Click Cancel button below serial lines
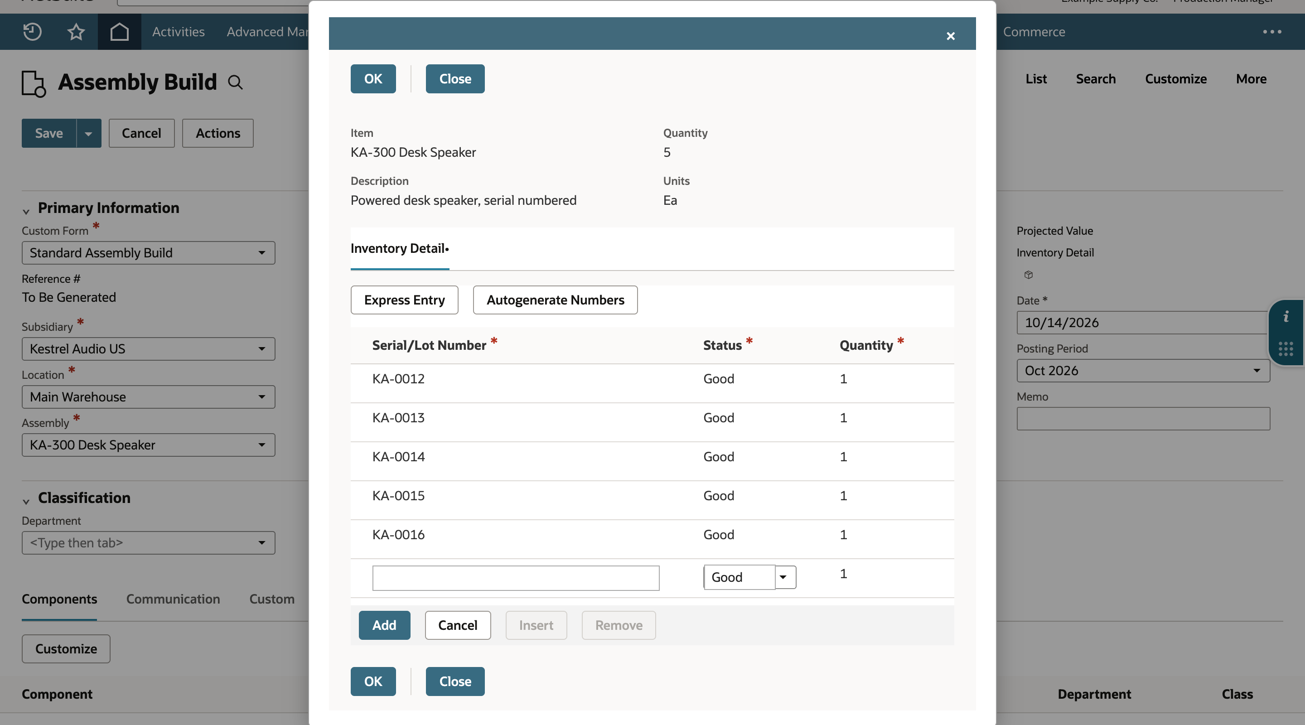Image resolution: width=1305 pixels, height=725 pixels. point(458,625)
